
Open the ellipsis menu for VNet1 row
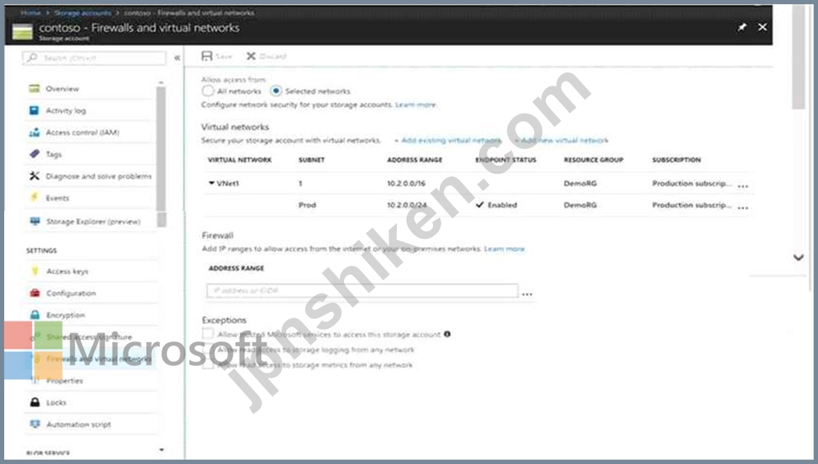[x=743, y=186]
